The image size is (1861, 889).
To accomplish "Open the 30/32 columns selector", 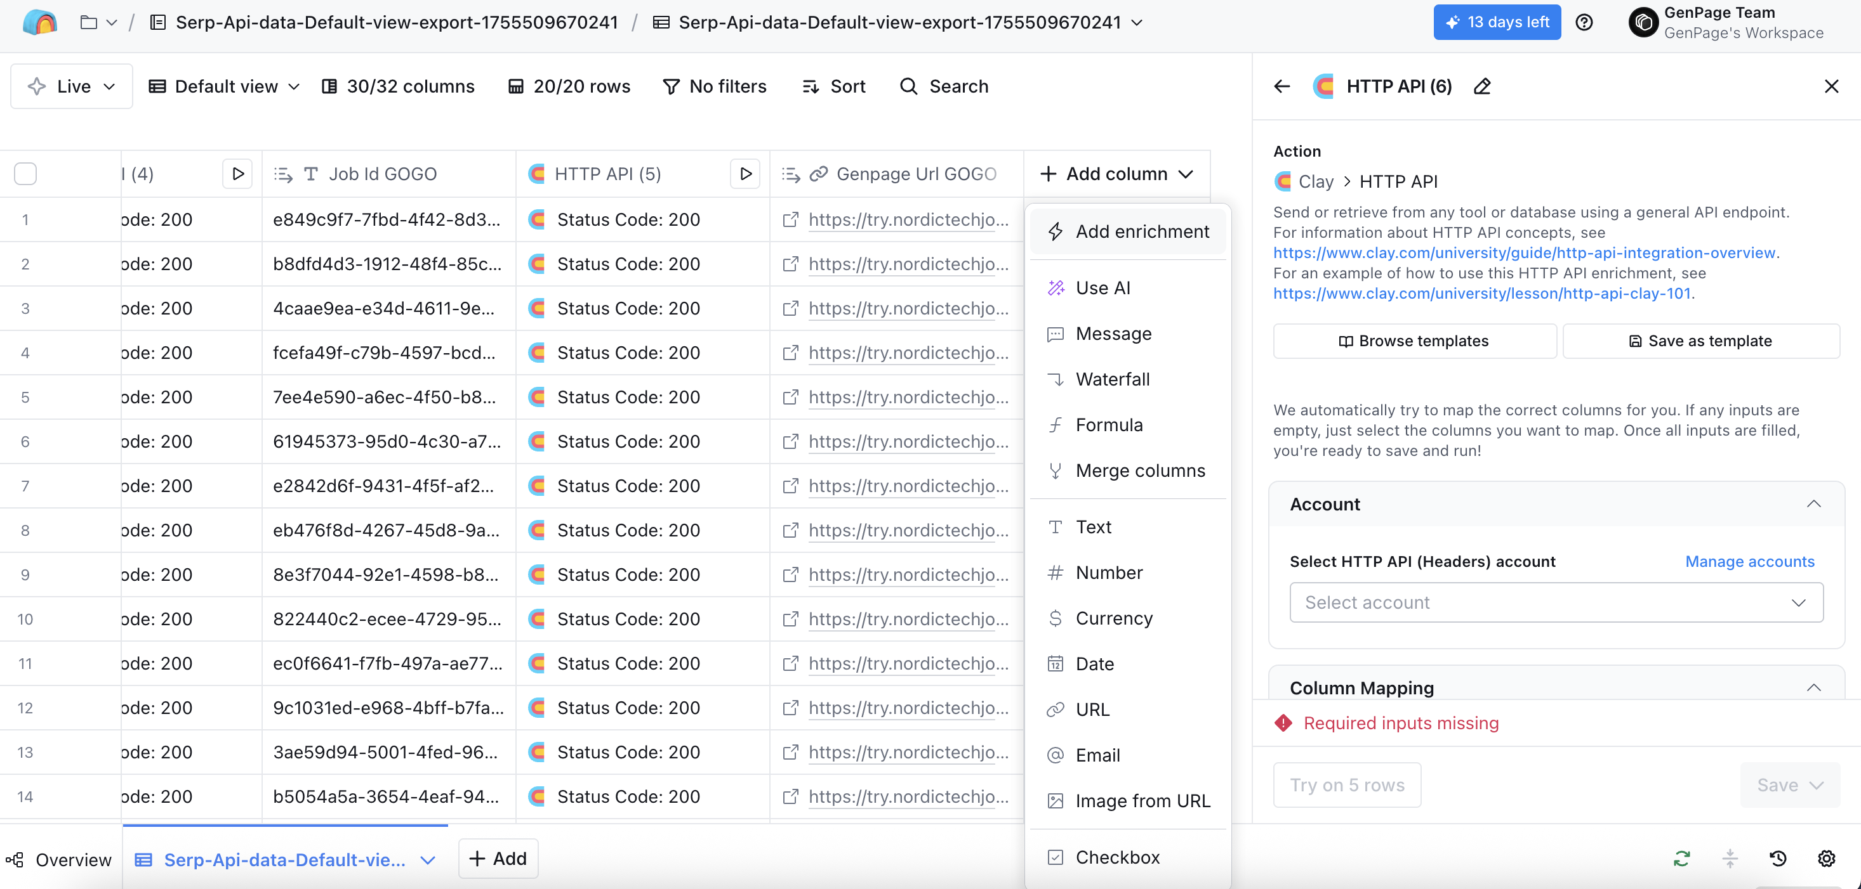I will 398,87.
